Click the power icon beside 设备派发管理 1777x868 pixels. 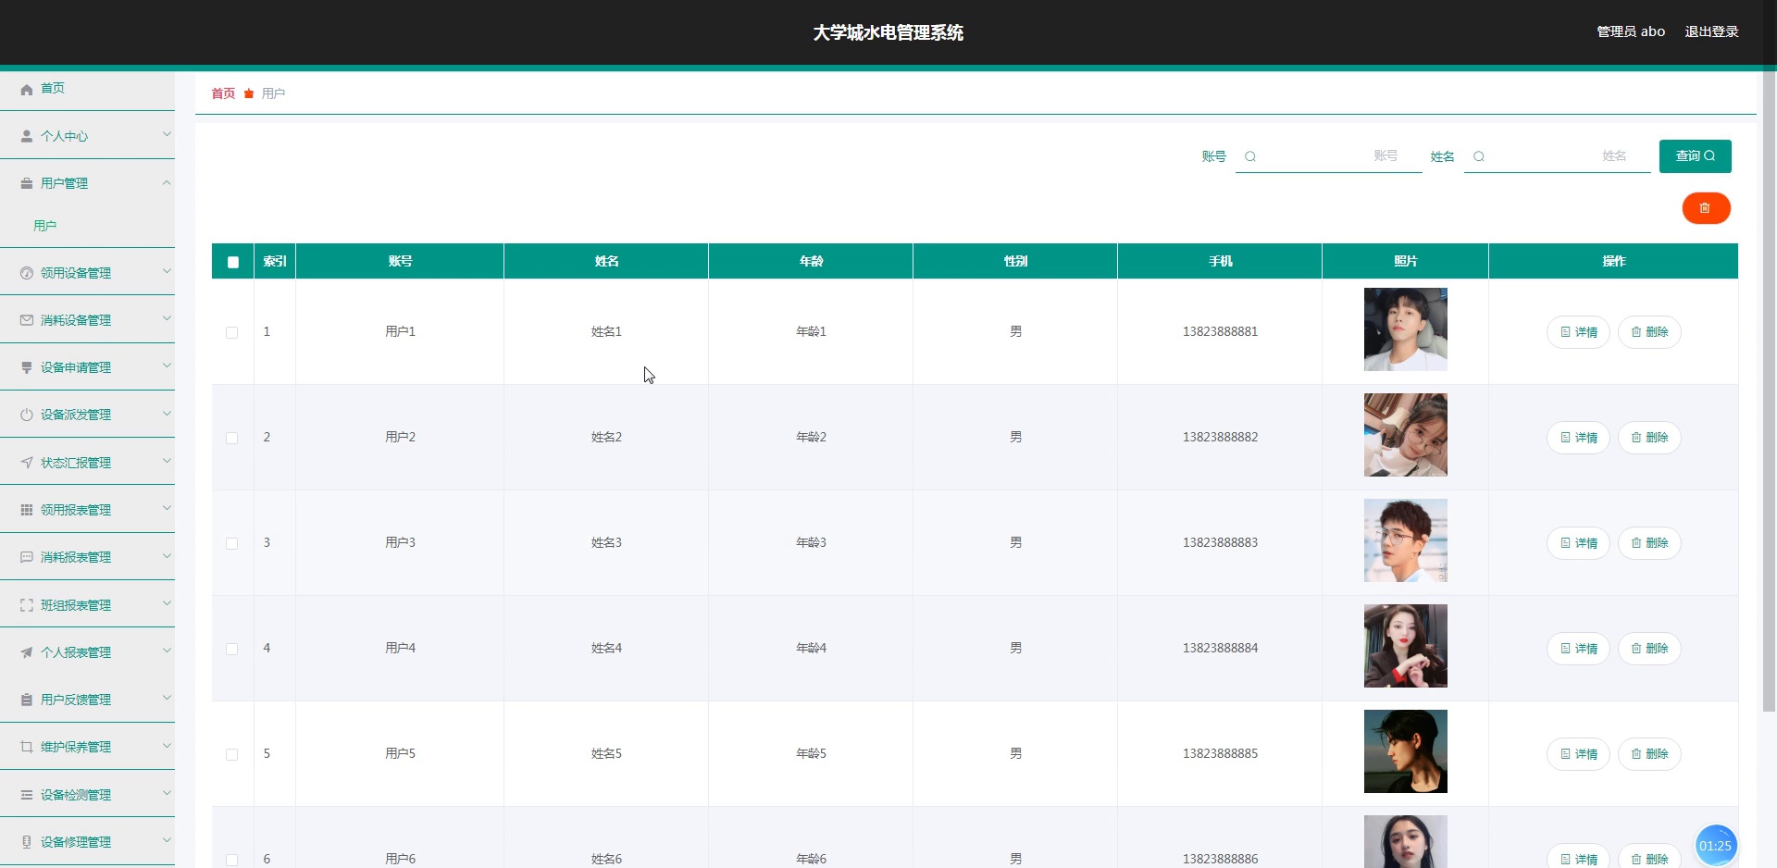point(27,415)
